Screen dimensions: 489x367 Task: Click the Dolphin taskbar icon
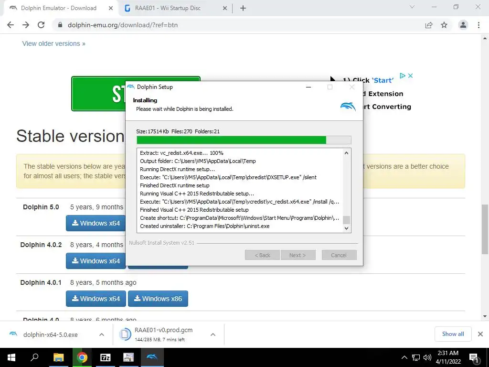point(152,357)
